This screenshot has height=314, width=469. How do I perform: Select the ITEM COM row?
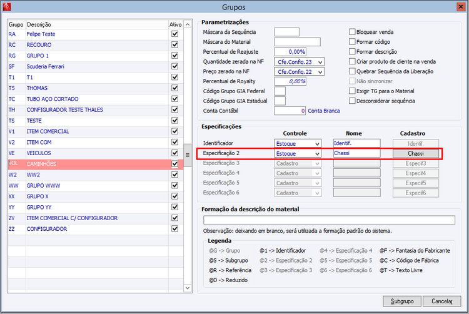coord(96,143)
